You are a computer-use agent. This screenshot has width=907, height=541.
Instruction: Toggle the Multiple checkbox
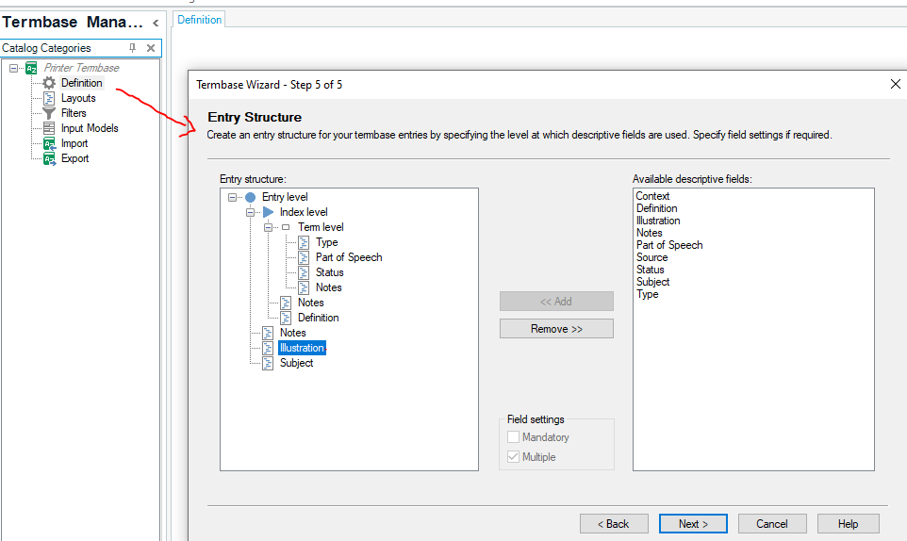[513, 456]
